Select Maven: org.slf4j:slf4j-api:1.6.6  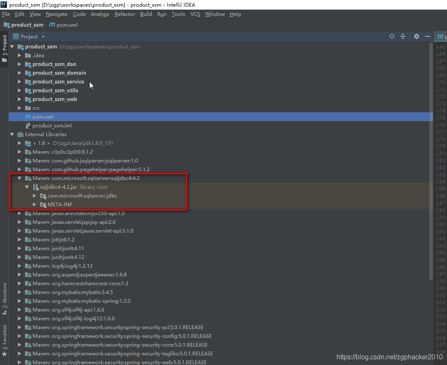(68, 310)
